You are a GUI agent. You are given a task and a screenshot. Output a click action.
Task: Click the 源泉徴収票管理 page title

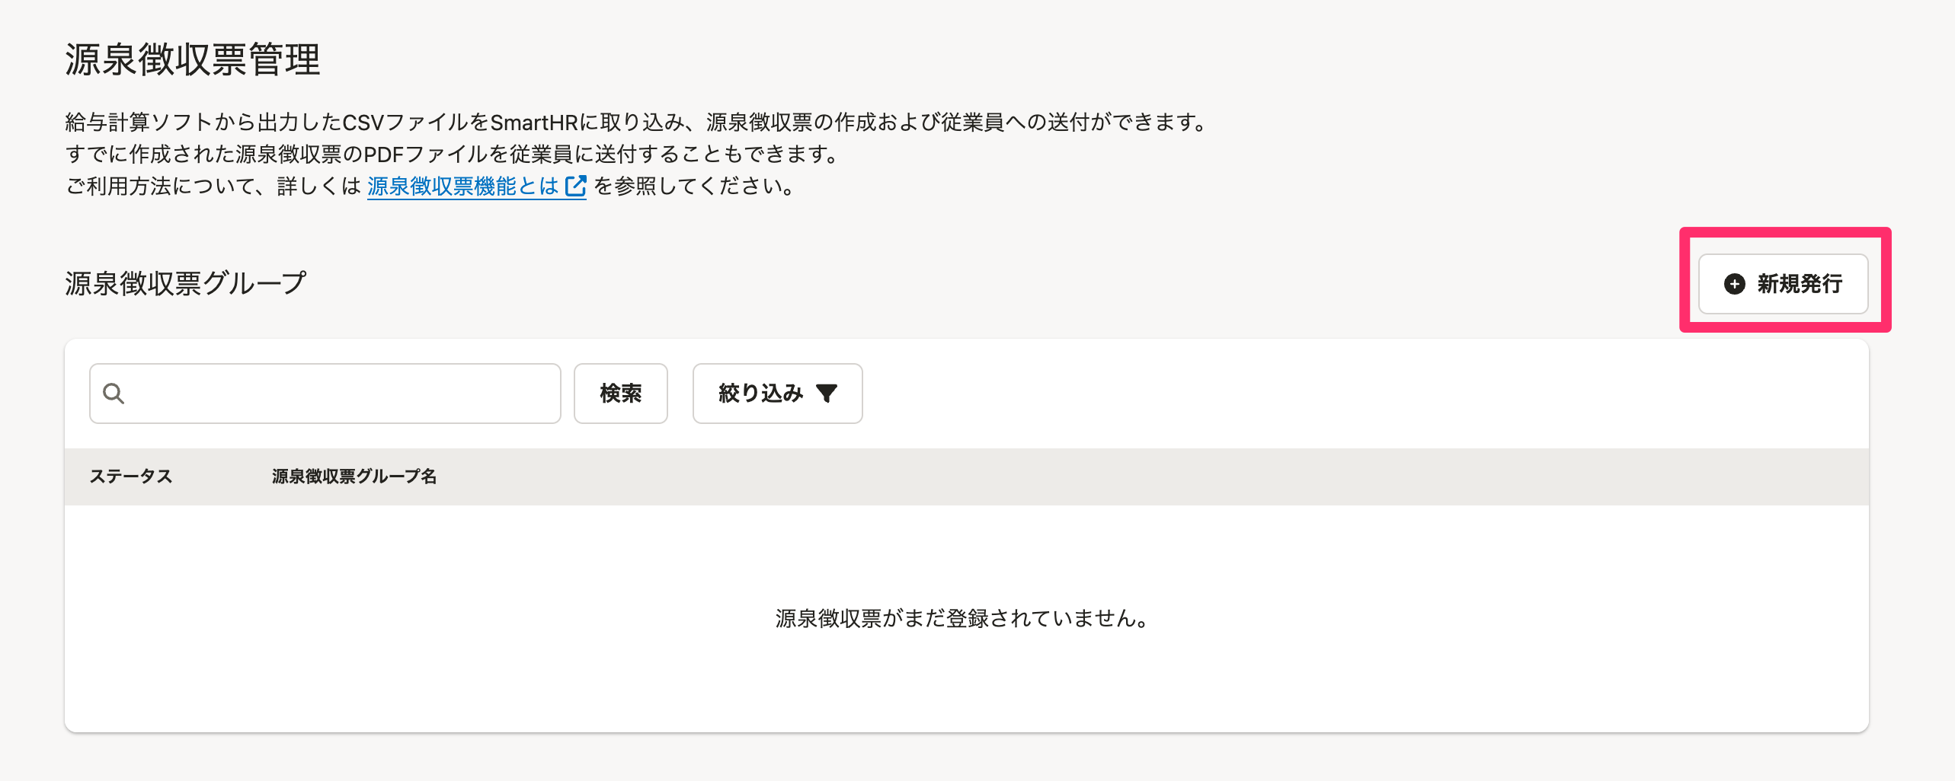pyautogui.click(x=192, y=59)
